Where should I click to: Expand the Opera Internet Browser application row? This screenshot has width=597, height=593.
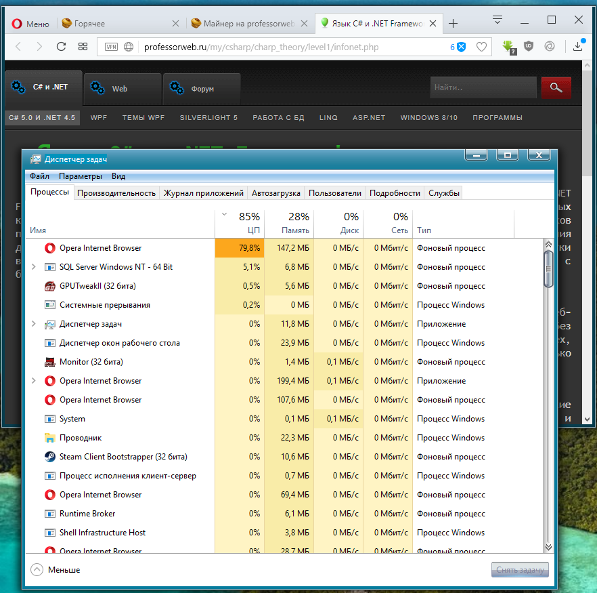(x=34, y=381)
